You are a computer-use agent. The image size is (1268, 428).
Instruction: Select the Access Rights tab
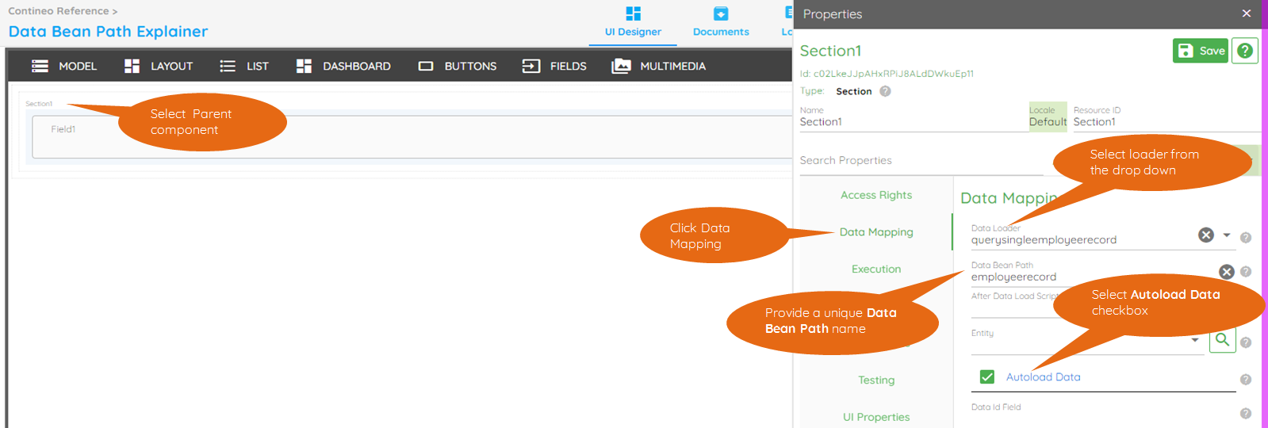875,195
